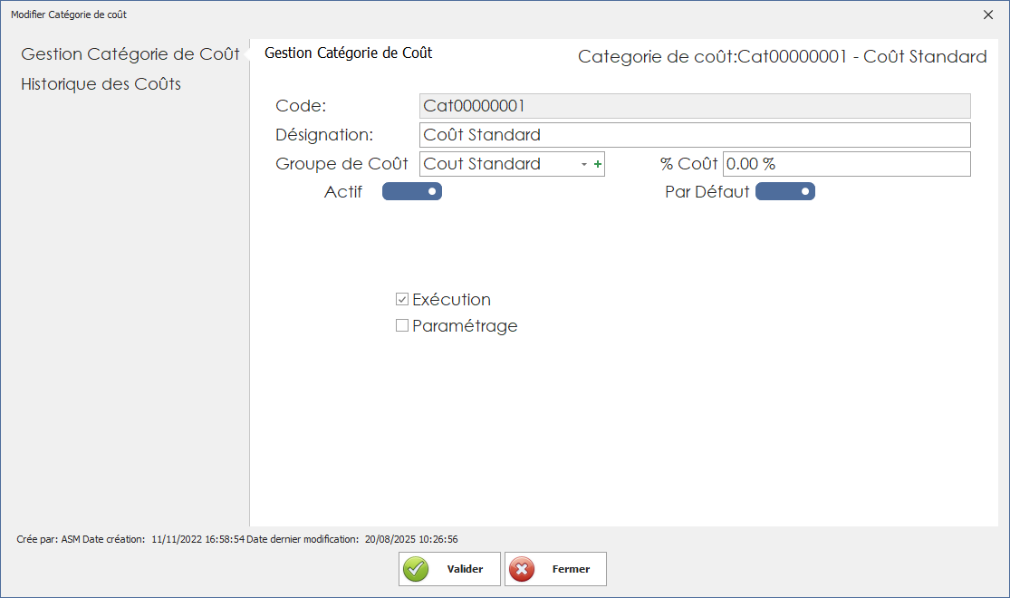This screenshot has height=598, width=1010.
Task: Click the green + to add a cost group
Action: [x=600, y=164]
